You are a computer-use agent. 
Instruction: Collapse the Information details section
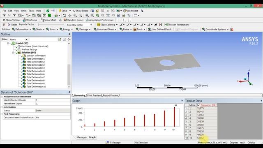tap(2, 107)
